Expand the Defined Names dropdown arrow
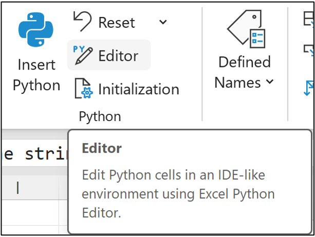This screenshot has width=315, height=237. click(x=270, y=82)
